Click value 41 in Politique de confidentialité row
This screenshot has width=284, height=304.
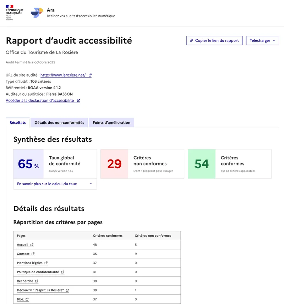tap(94, 272)
